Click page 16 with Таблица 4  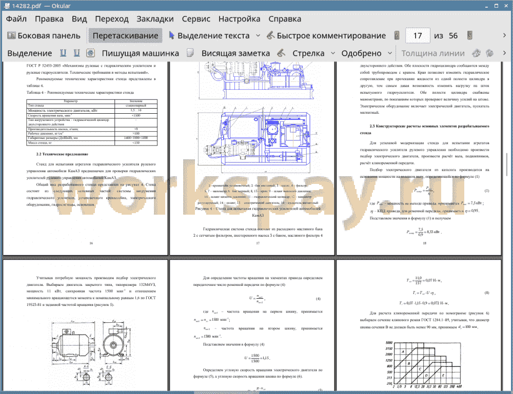[x=85, y=158]
